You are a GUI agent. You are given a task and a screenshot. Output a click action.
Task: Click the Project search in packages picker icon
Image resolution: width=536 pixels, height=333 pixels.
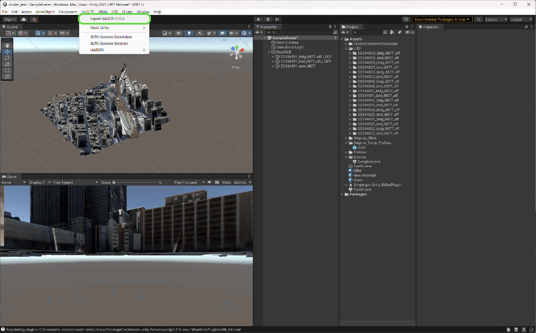tap(385, 32)
